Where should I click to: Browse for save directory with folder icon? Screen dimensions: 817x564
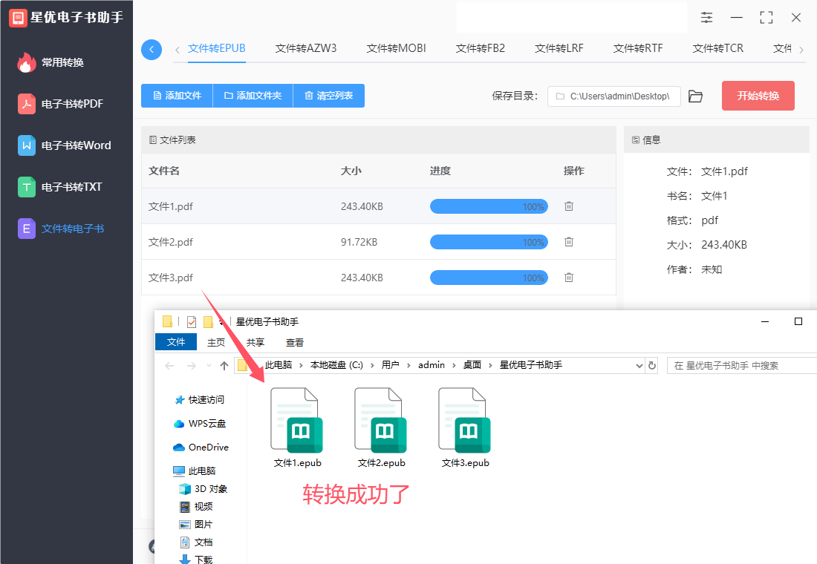tap(696, 96)
